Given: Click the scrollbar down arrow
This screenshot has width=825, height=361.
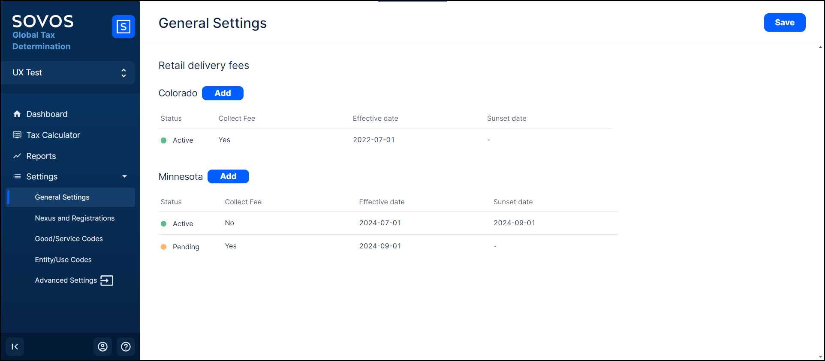Looking at the screenshot, I should [x=820, y=356].
